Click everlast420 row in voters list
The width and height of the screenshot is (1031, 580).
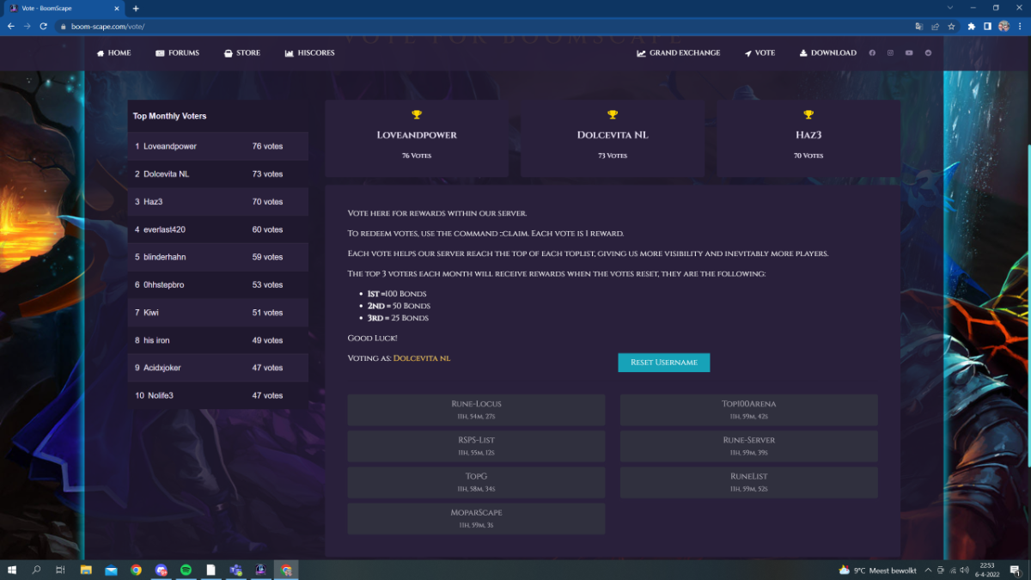(x=218, y=229)
